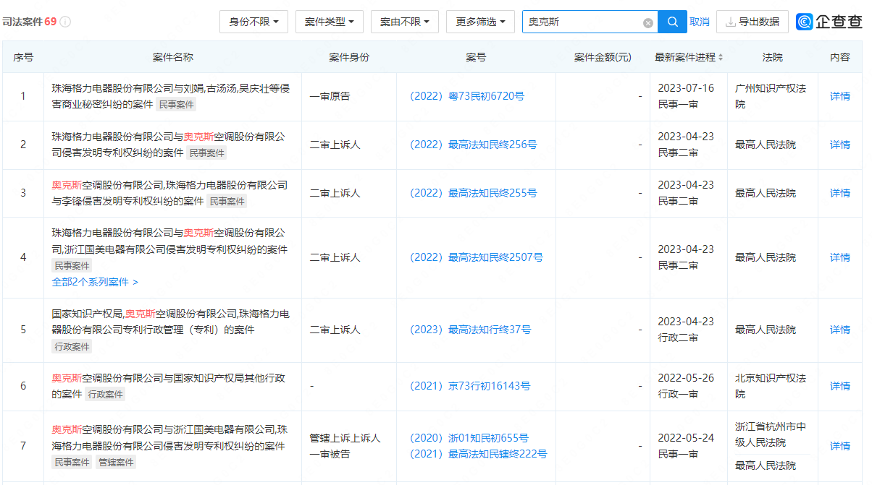Open the info icon beside 司法案件 69
872x485 pixels.
65,22
